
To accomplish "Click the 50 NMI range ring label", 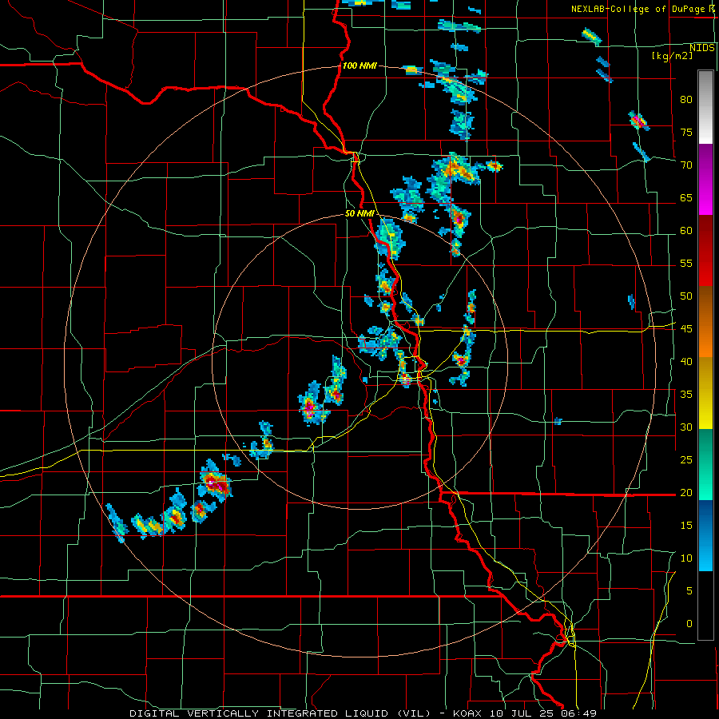I will [x=359, y=213].
